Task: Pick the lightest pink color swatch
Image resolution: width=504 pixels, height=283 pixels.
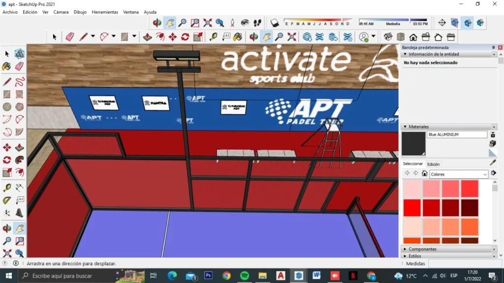Action: [412, 189]
